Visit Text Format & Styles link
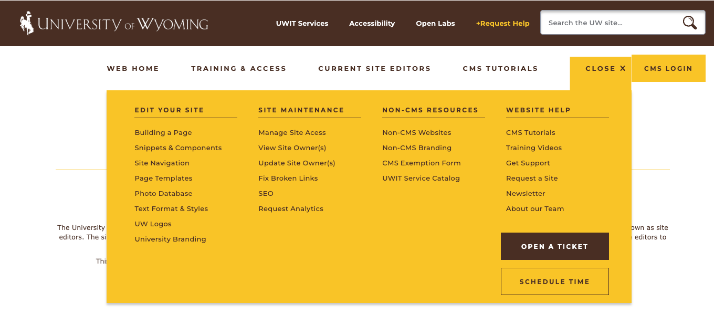The height and width of the screenshot is (325, 714). (x=171, y=208)
